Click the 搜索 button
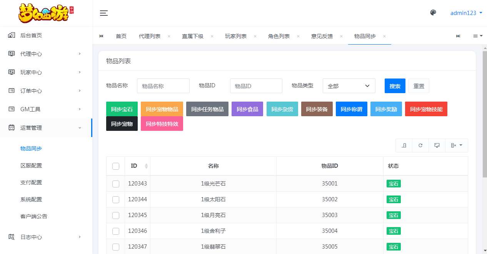The image size is (487, 254). click(x=395, y=86)
